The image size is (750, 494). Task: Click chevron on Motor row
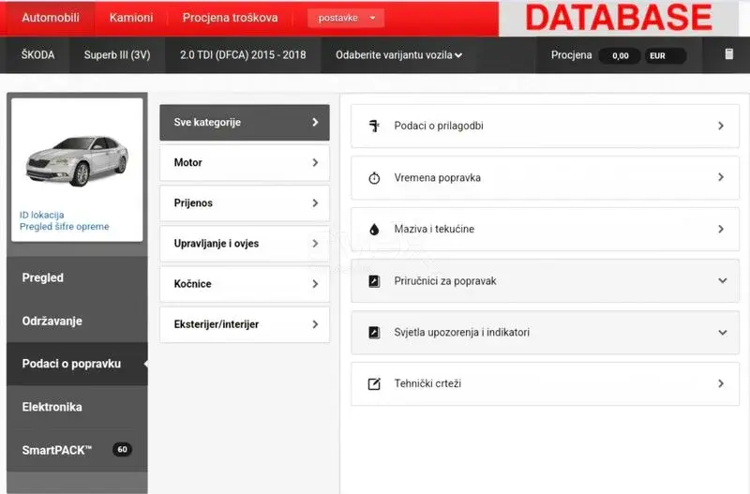[x=315, y=162]
